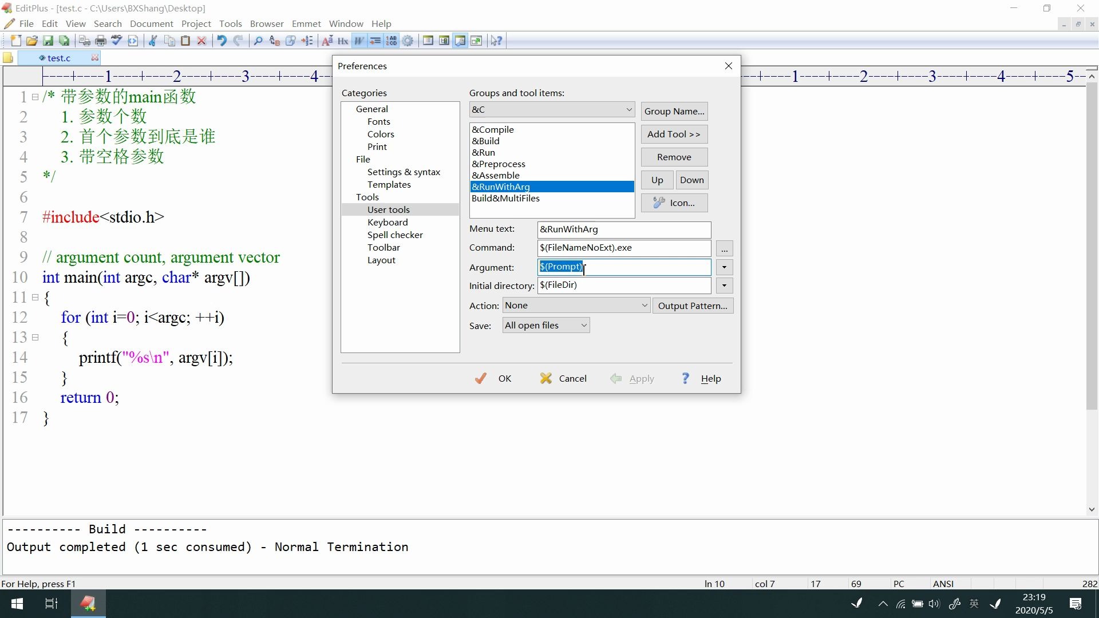Open the Tools menu
Viewport: 1099px width, 618px height.
pyautogui.click(x=231, y=23)
